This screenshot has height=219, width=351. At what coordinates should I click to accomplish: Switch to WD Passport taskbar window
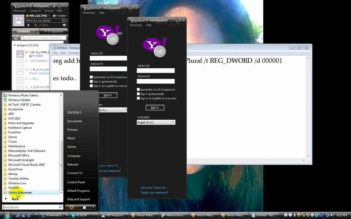[114, 215]
